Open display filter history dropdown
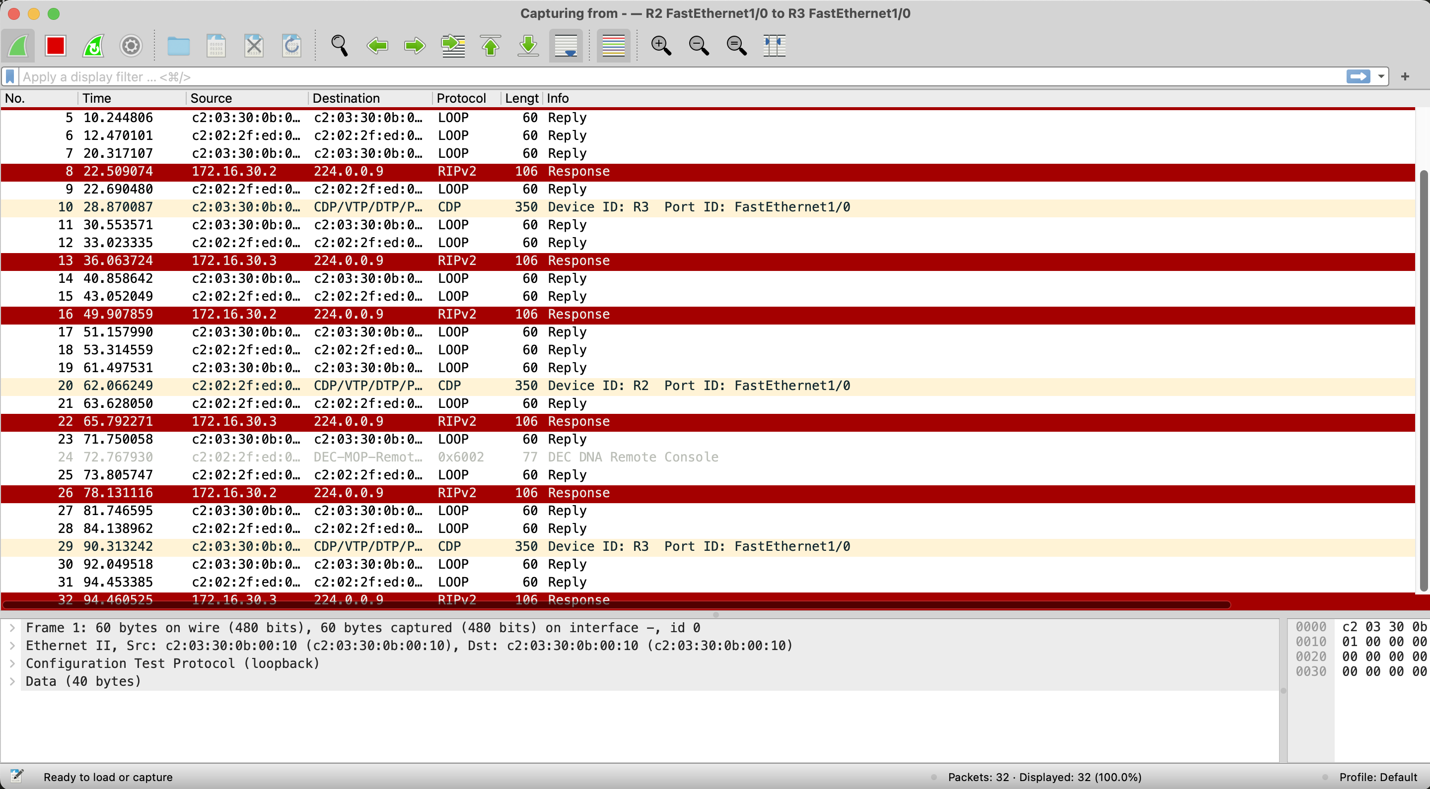Viewport: 1430px width, 789px height. (x=1380, y=76)
